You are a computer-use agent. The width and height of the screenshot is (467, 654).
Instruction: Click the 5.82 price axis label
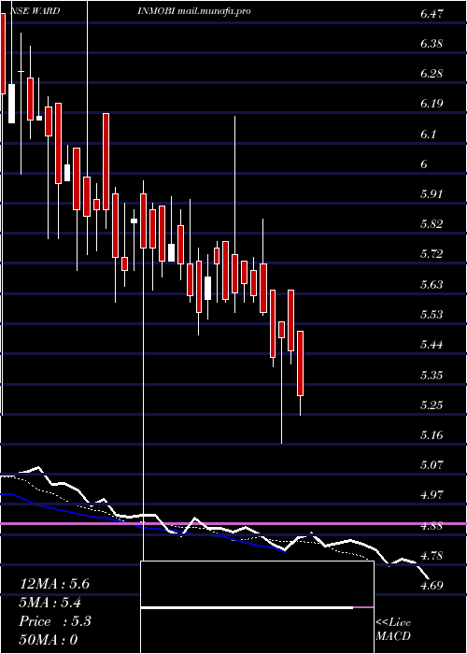pyautogui.click(x=432, y=224)
